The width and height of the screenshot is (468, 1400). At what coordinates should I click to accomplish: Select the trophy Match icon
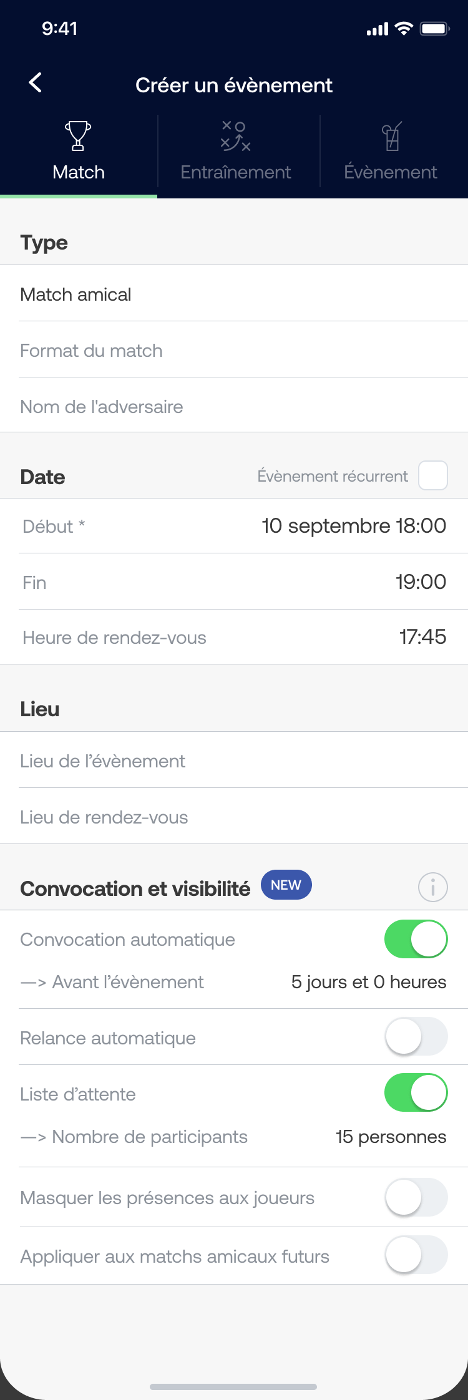click(78, 135)
